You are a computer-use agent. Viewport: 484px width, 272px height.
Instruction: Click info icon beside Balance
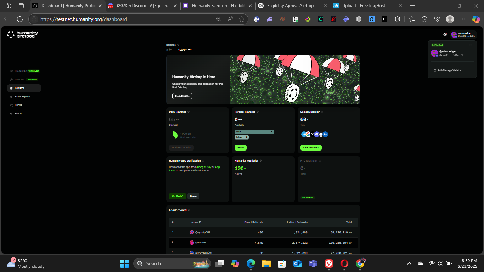[x=178, y=45]
